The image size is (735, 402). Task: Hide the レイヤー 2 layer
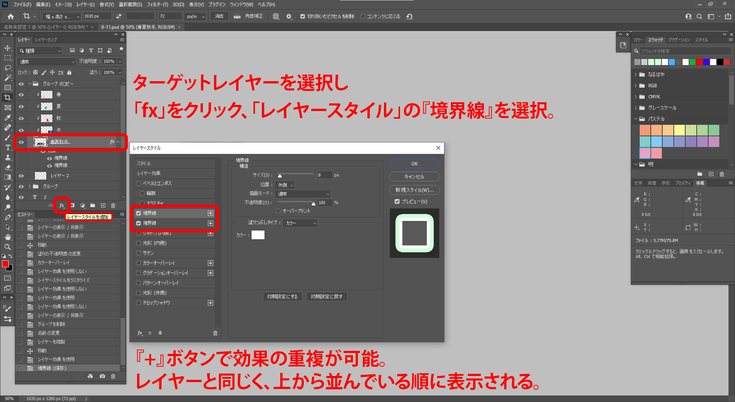pyautogui.click(x=21, y=176)
